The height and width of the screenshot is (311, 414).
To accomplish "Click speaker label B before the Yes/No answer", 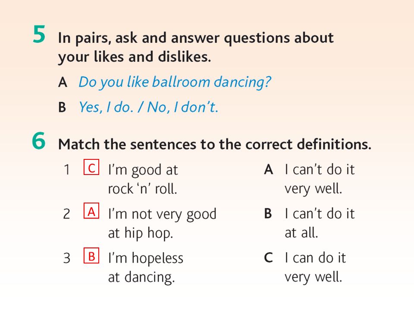I will tap(62, 108).
